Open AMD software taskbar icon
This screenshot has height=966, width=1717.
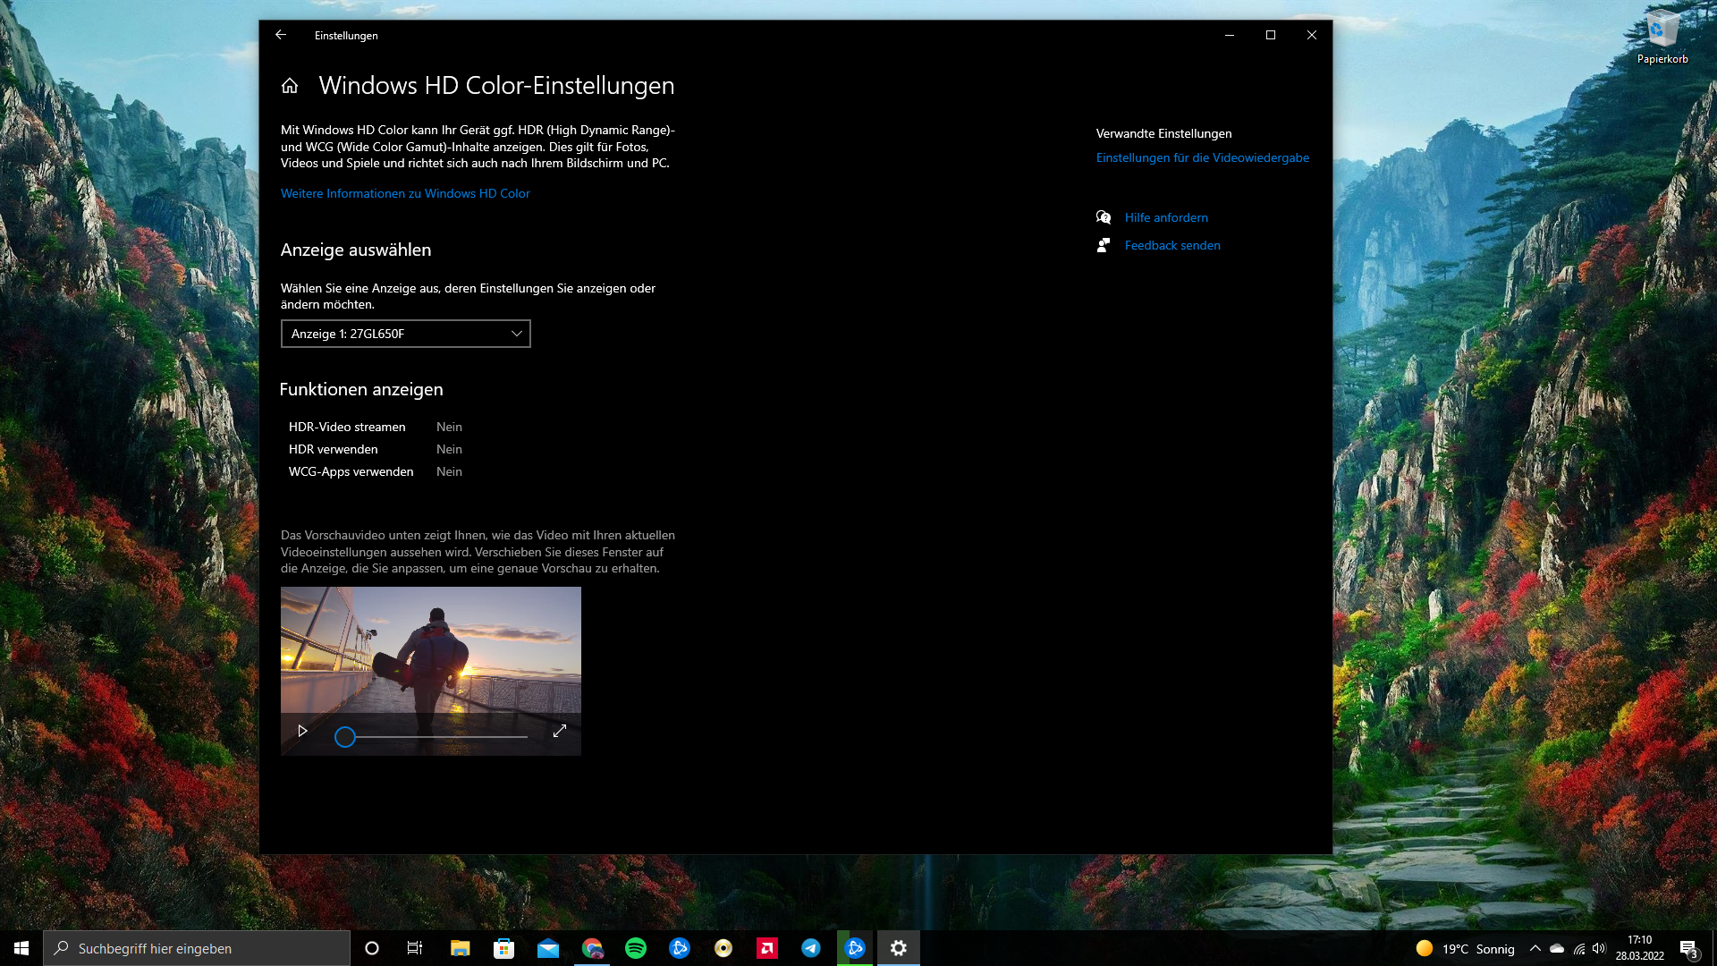pyautogui.click(x=767, y=948)
